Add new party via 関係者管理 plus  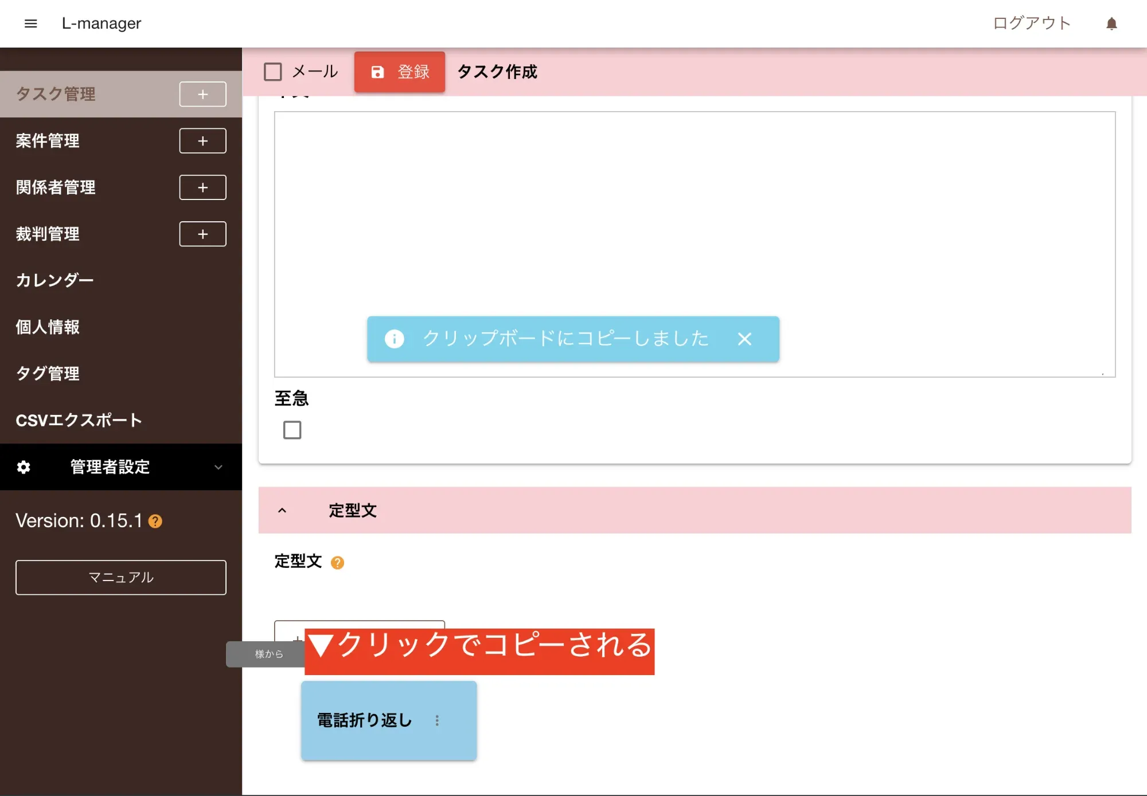tap(202, 187)
